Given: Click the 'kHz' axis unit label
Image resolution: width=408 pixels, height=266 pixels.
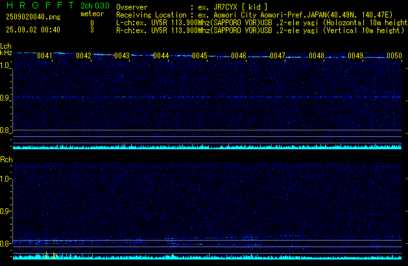Looking at the screenshot, I should click(6, 53).
